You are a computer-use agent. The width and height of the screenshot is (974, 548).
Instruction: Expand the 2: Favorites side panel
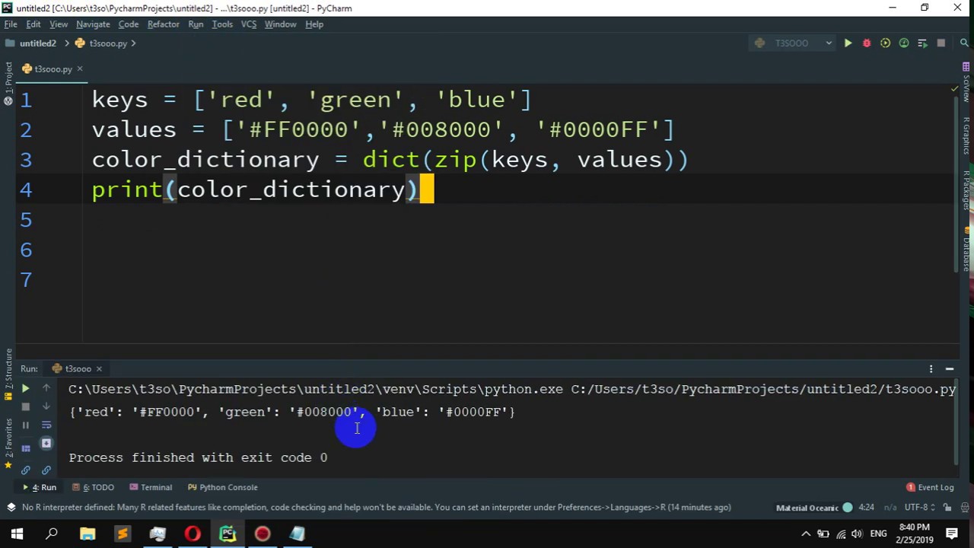click(8, 444)
